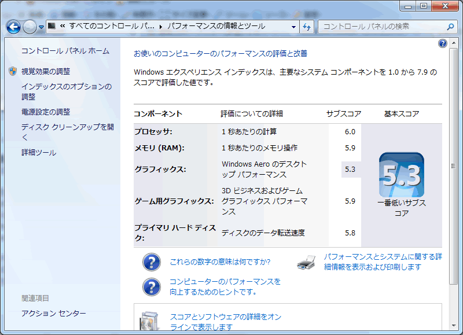
Task: Click the magnifier search icon
Action: point(450,27)
